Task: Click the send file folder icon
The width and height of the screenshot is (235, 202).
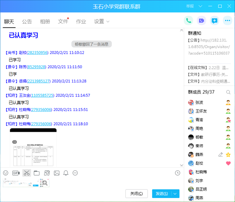Action: tap(37, 173)
